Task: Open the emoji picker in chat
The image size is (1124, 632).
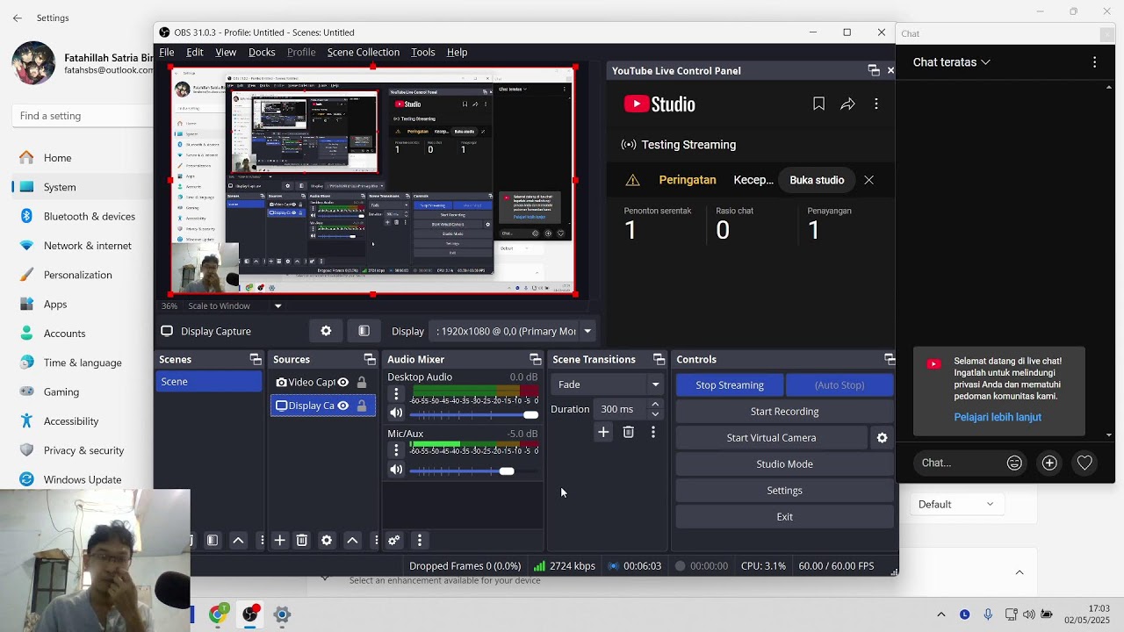Action: (x=1014, y=463)
